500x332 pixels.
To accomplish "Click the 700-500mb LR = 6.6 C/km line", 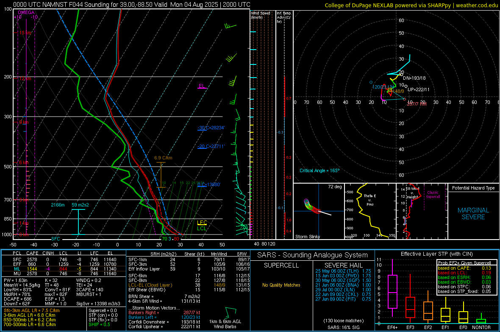I will coord(30,324).
